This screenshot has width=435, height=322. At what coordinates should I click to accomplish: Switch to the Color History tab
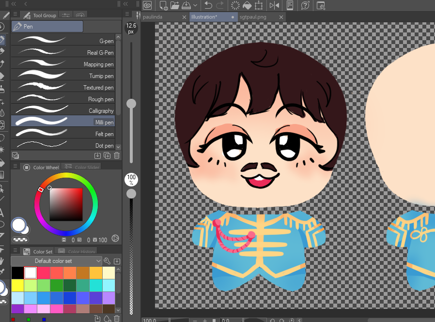tap(77, 251)
